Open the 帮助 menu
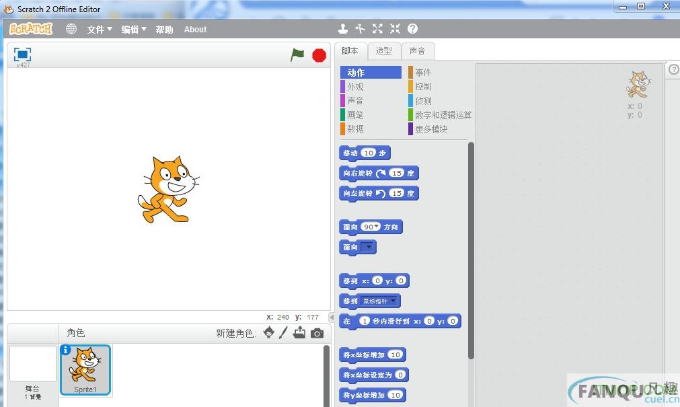This screenshot has width=680, height=407. pos(164,30)
